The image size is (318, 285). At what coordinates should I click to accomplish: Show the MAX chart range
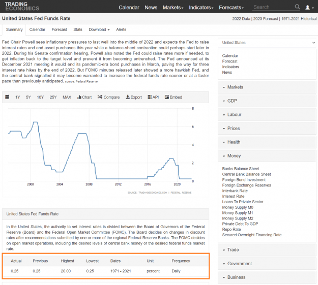pos(67,97)
